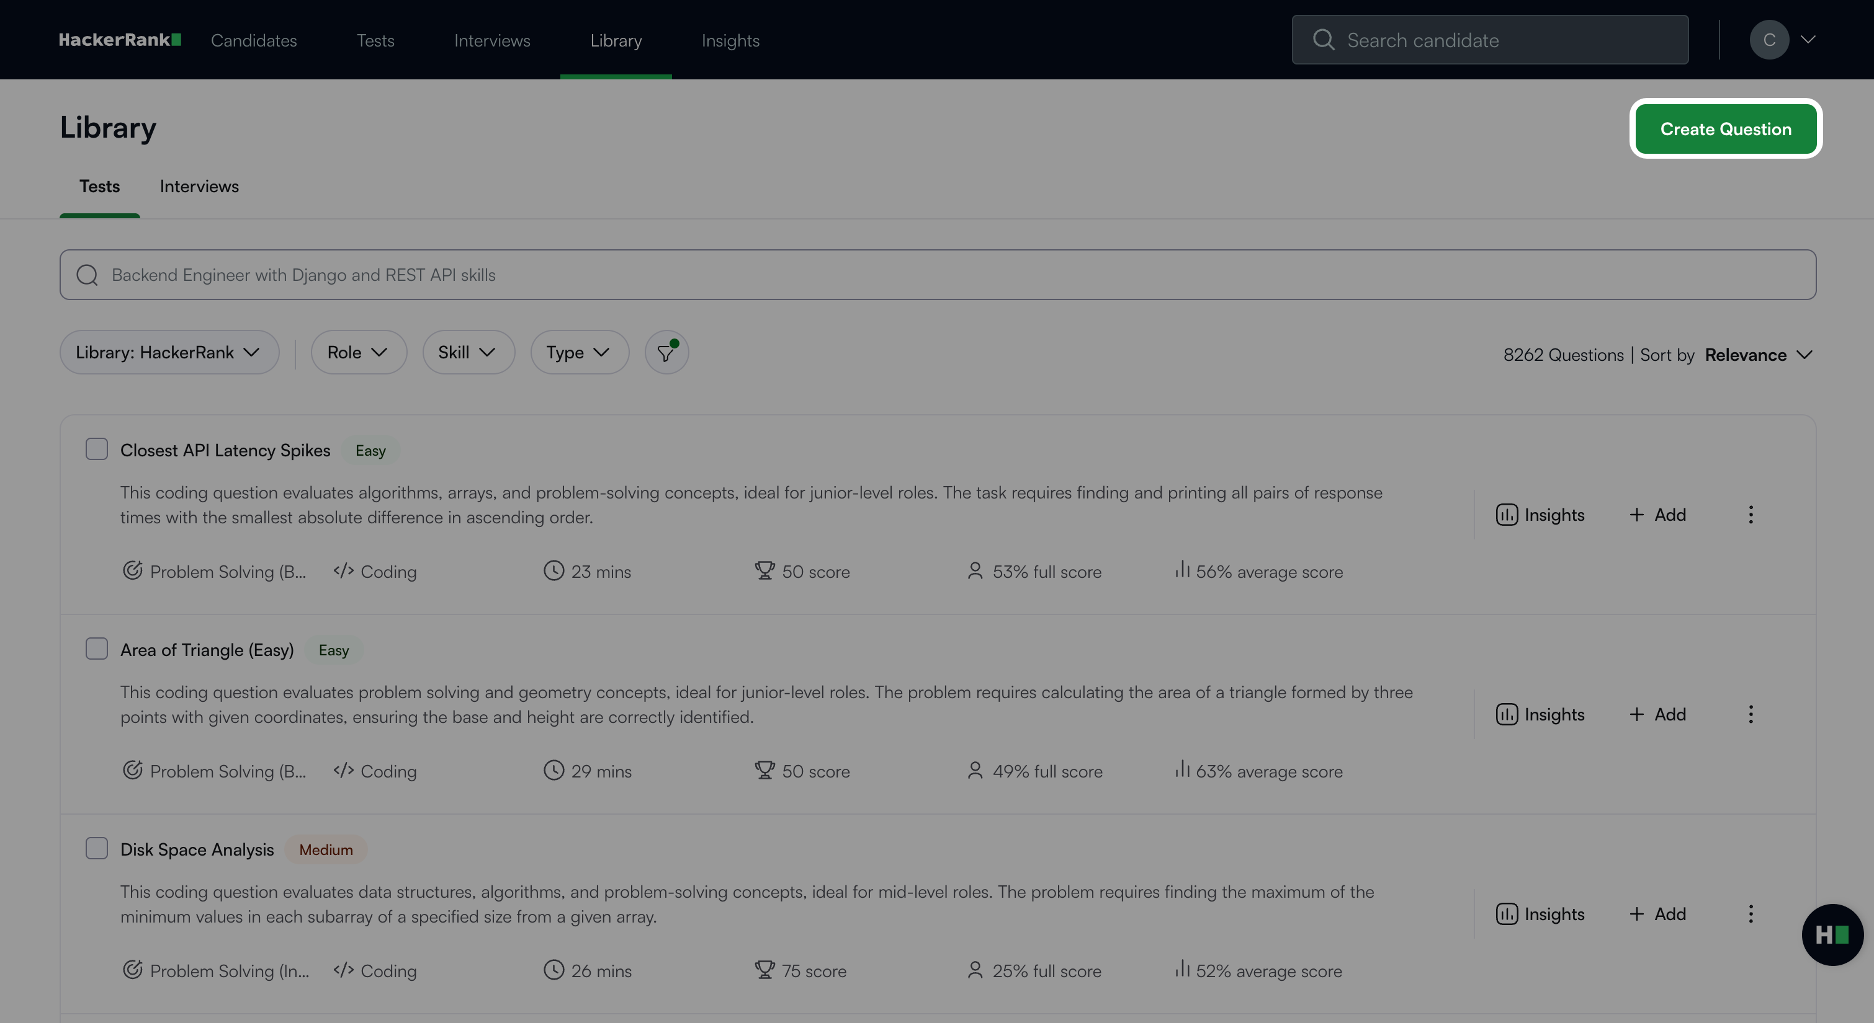Image resolution: width=1874 pixels, height=1023 pixels.
Task: Click the Create Question button
Action: pos(1725,129)
